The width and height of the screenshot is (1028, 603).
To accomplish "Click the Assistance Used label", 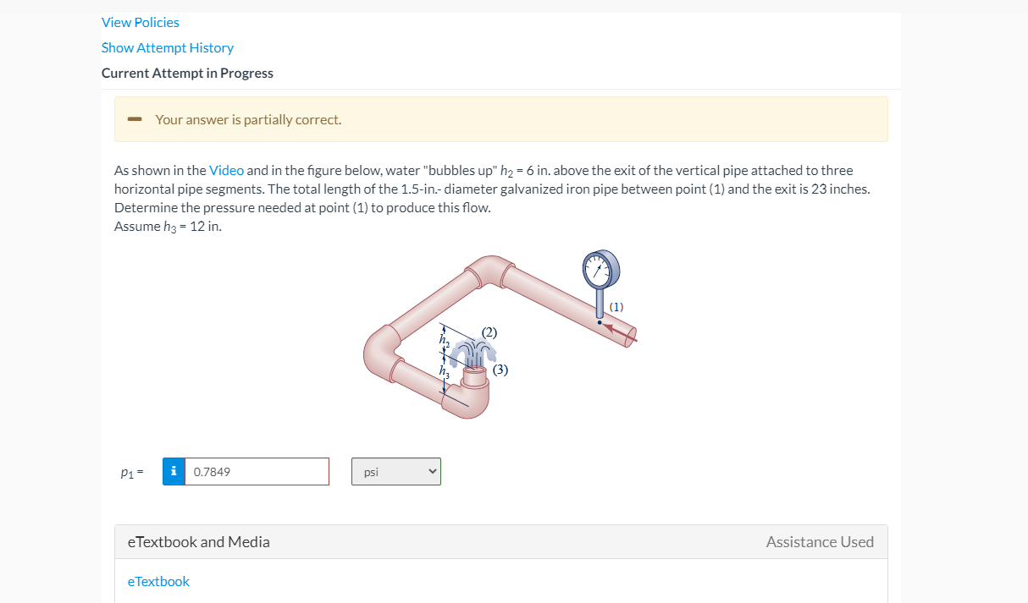I will (819, 541).
